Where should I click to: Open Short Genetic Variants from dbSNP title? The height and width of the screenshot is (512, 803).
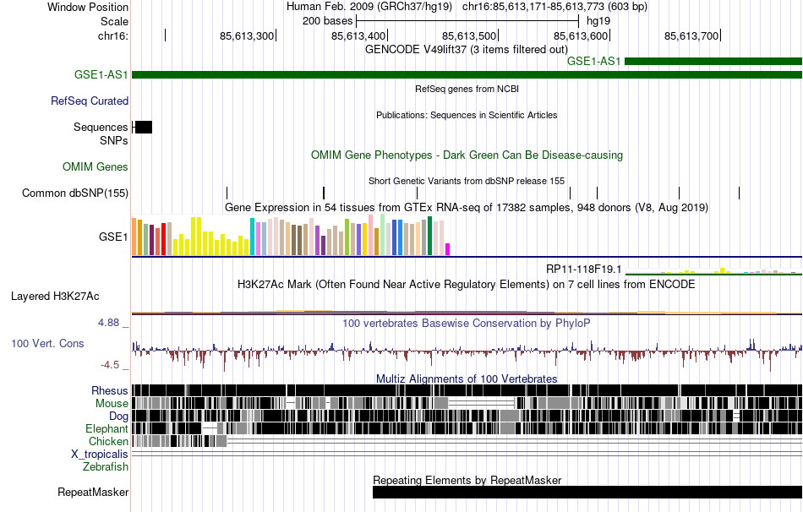[467, 181]
